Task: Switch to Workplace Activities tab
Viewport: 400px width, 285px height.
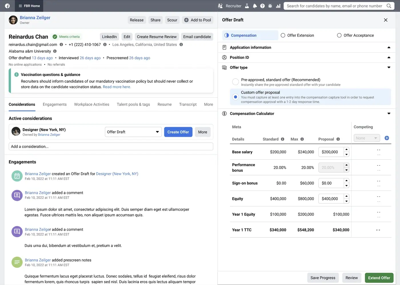Action: tap(92, 104)
